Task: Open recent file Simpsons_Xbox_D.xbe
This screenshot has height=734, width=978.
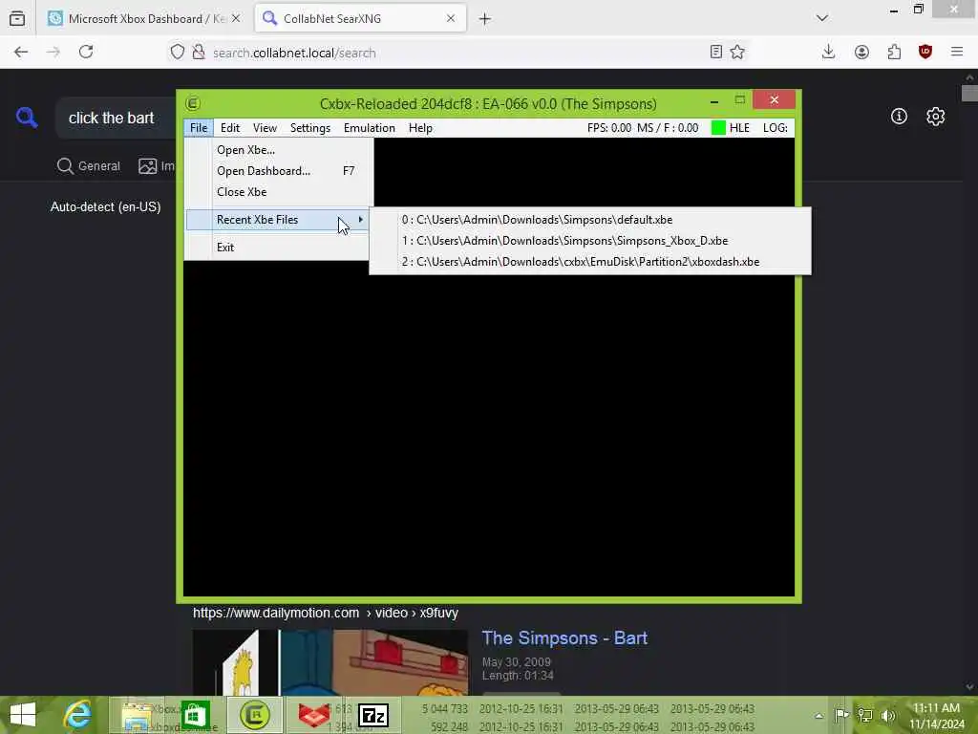Action: pyautogui.click(x=590, y=241)
